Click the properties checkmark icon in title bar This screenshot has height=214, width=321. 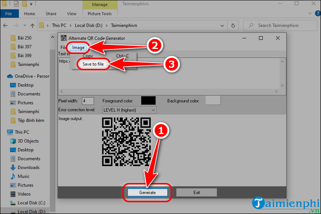coord(16,4)
